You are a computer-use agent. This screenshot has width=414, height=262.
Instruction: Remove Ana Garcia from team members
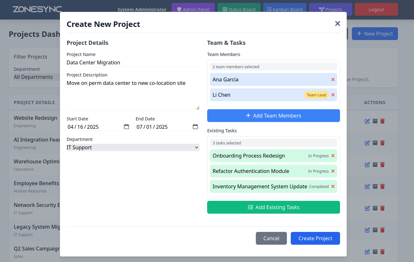pyautogui.click(x=333, y=79)
